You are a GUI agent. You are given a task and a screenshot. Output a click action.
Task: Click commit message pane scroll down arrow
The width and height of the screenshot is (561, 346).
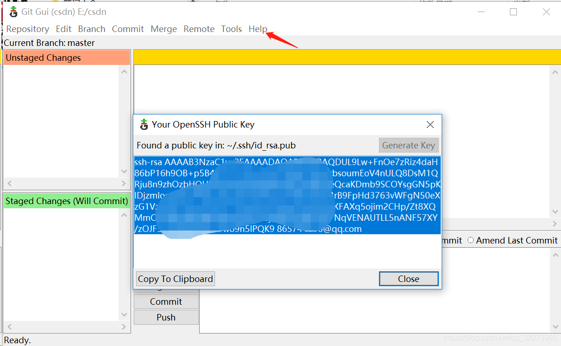click(555, 326)
